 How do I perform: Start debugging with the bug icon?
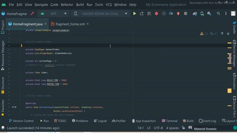click(x=156, y=14)
